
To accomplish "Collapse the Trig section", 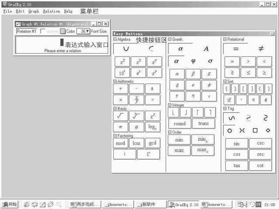I will [225, 108].
